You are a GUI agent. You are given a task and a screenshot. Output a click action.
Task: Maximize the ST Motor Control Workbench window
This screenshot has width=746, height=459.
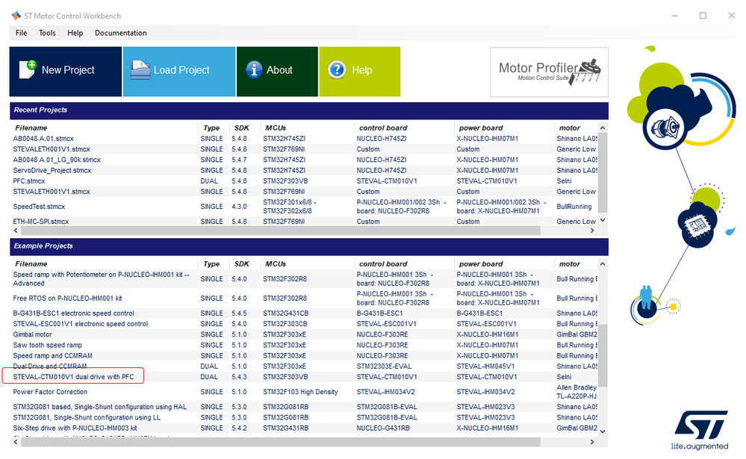point(703,16)
